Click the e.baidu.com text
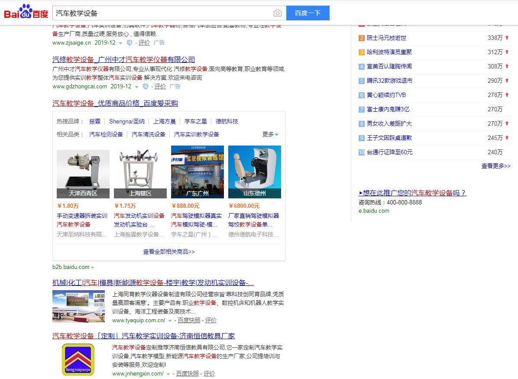This screenshot has height=379, width=518. pos(374,211)
